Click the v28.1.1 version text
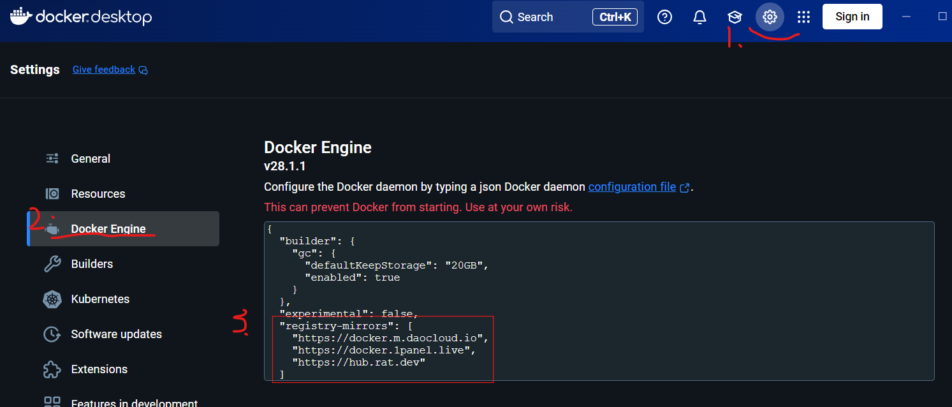The image size is (952, 407). point(285,166)
